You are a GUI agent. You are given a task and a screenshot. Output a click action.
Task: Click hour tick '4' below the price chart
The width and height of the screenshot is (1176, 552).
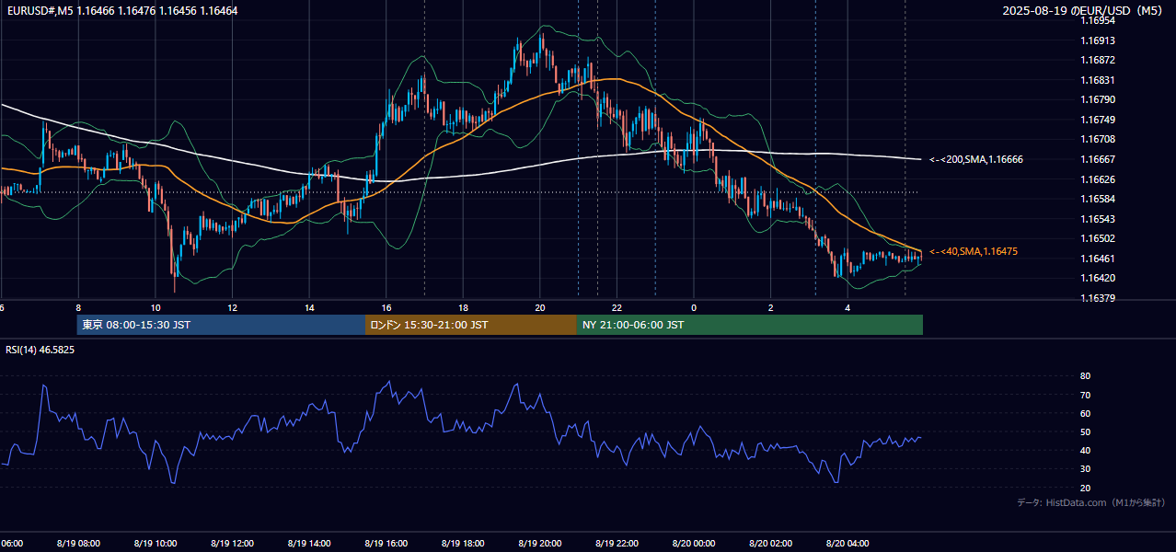point(847,308)
